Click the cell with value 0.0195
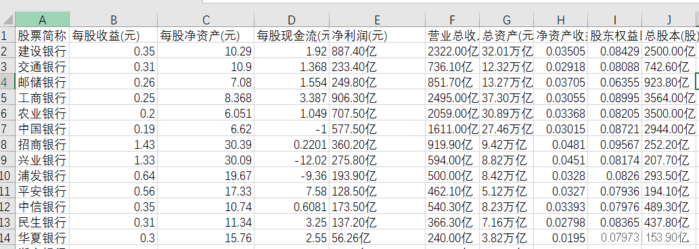 (561, 237)
